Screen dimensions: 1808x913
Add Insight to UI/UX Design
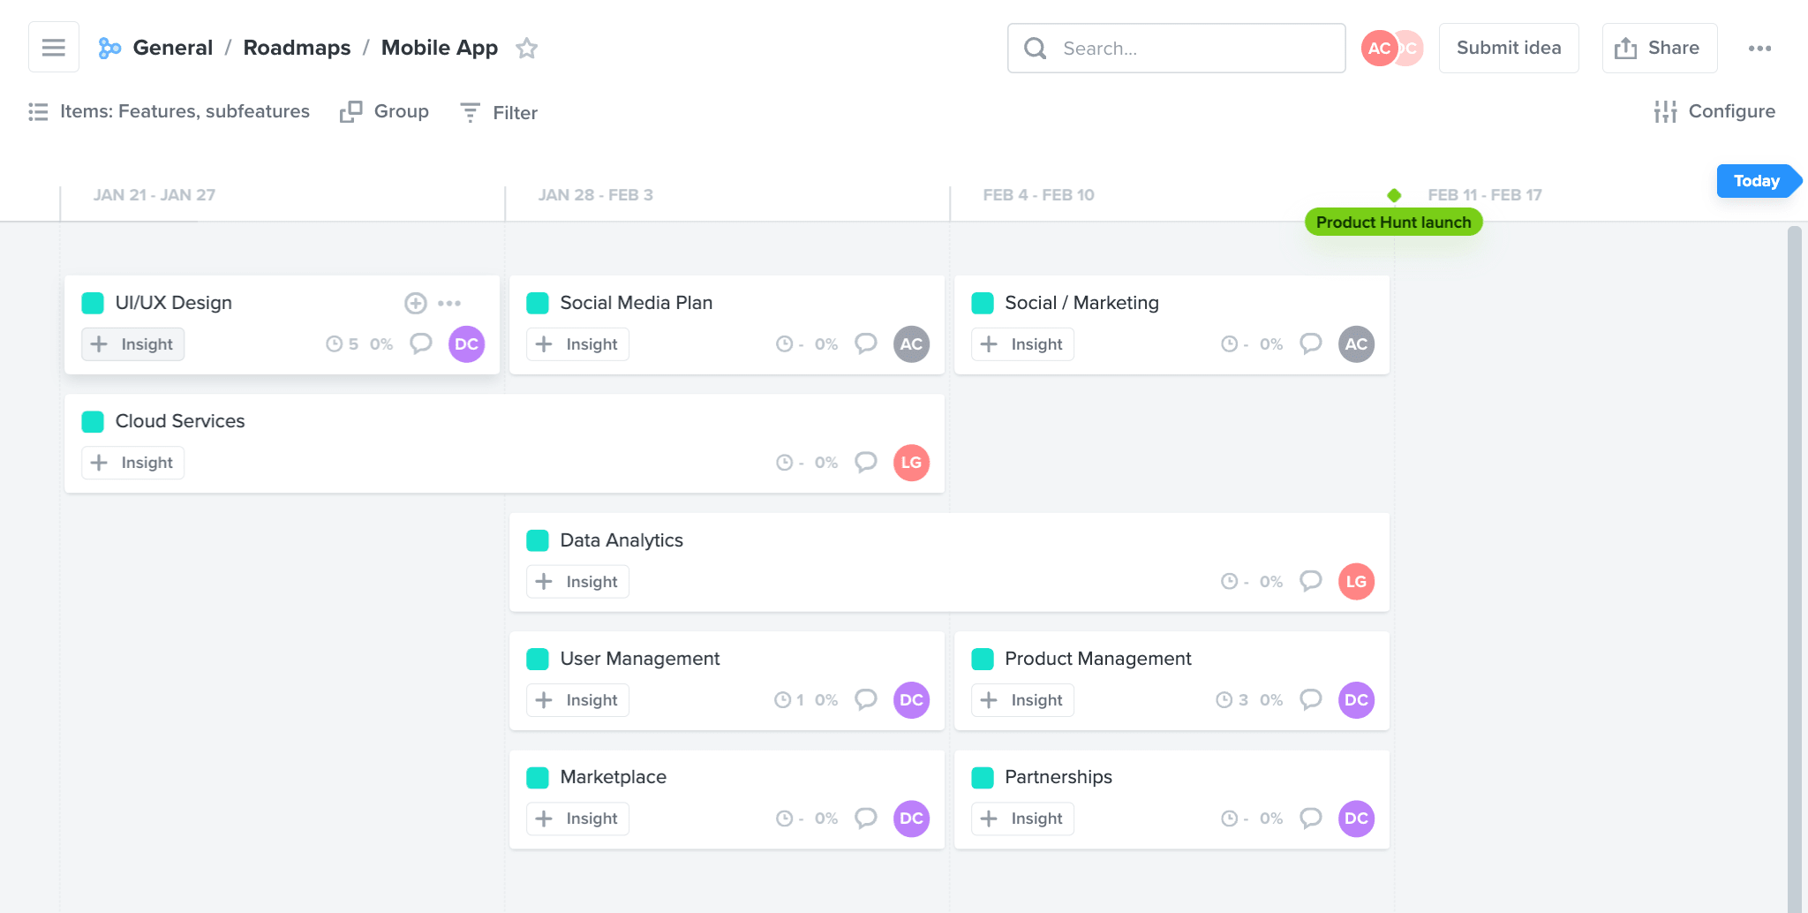click(133, 344)
